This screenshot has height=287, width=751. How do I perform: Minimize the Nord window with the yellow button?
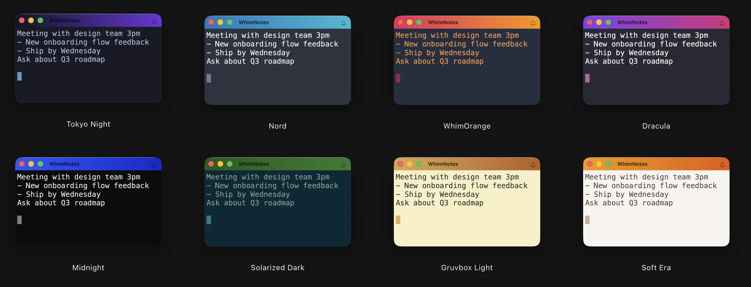coord(220,22)
